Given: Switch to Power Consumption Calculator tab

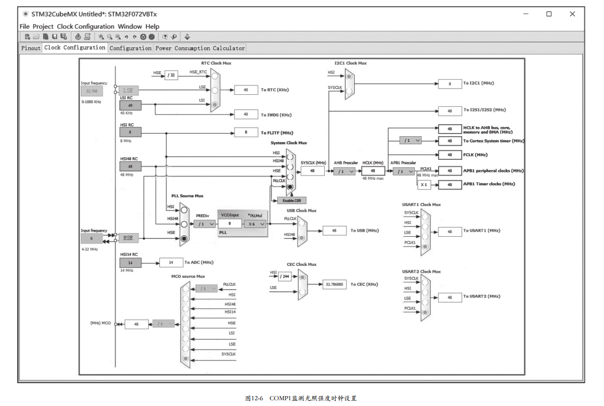Looking at the screenshot, I should point(200,48).
